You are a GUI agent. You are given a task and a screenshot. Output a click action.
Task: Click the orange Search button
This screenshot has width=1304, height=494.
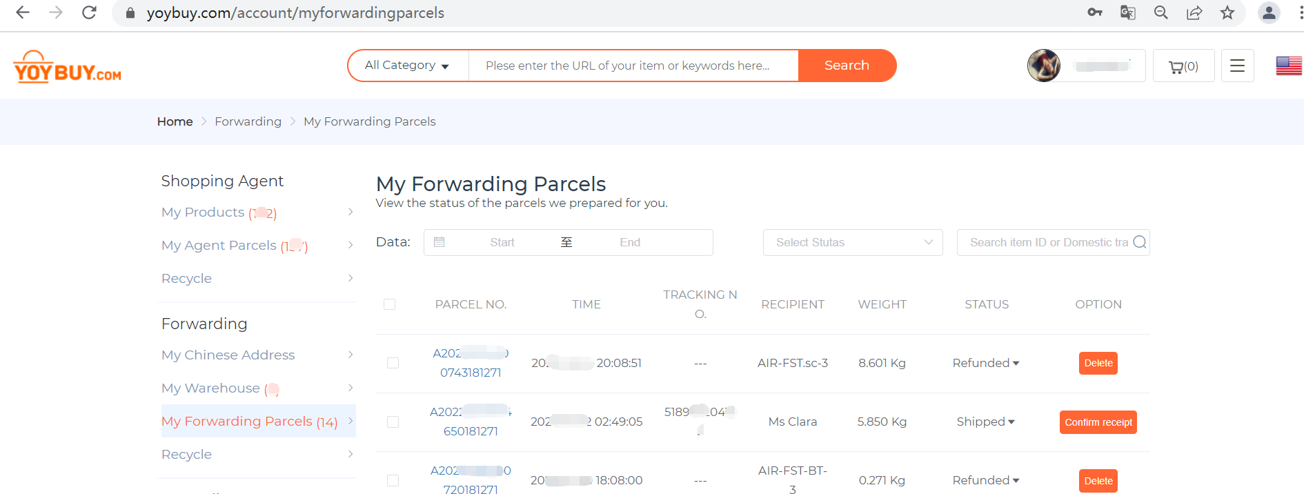point(847,66)
